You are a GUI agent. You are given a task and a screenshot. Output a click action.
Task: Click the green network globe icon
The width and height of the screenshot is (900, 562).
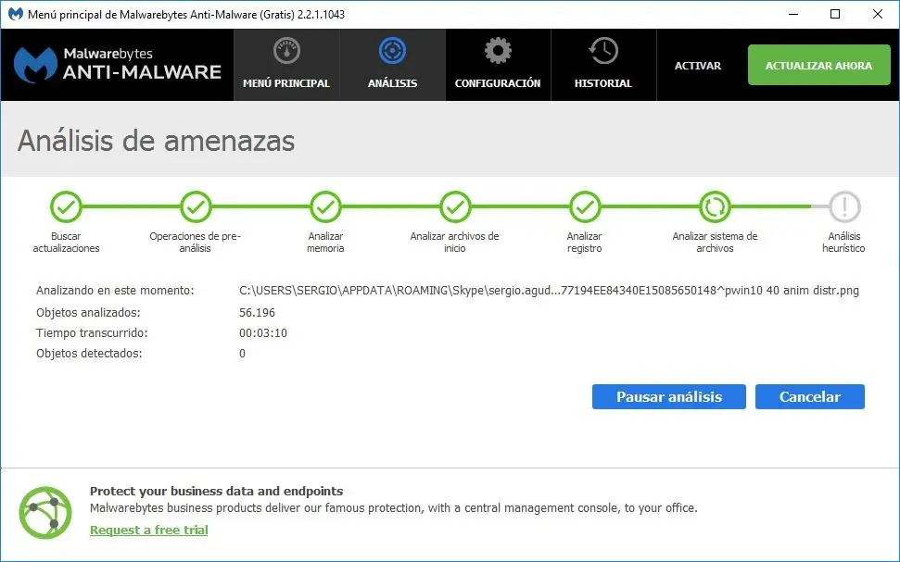(x=45, y=513)
